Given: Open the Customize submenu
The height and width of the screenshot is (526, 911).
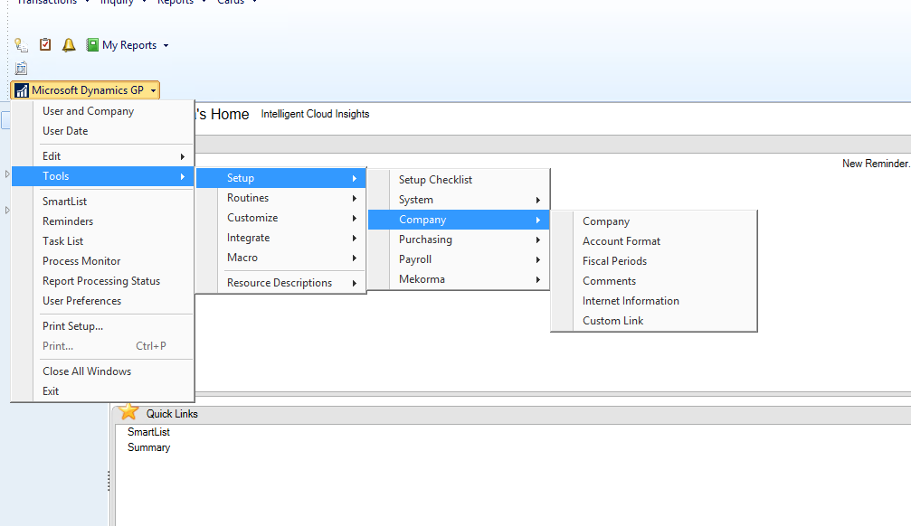Looking at the screenshot, I should pos(281,218).
